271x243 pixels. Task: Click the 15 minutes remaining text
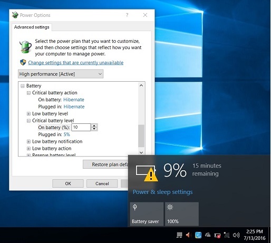pos(207,170)
